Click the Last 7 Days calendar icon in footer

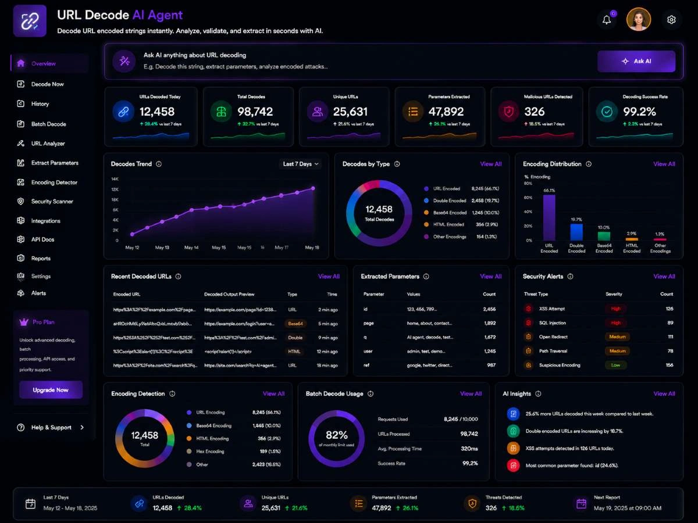(x=30, y=503)
